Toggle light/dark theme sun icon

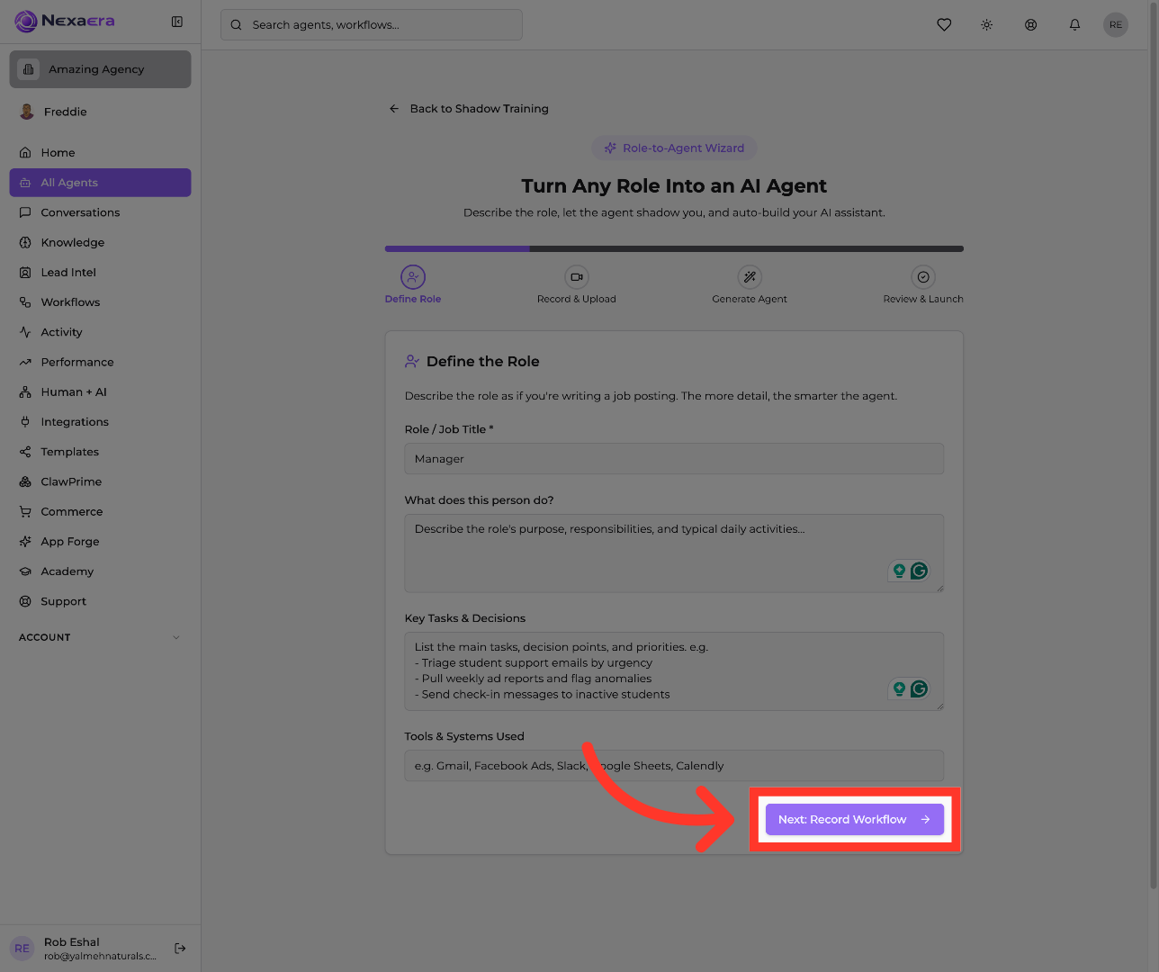click(x=987, y=25)
